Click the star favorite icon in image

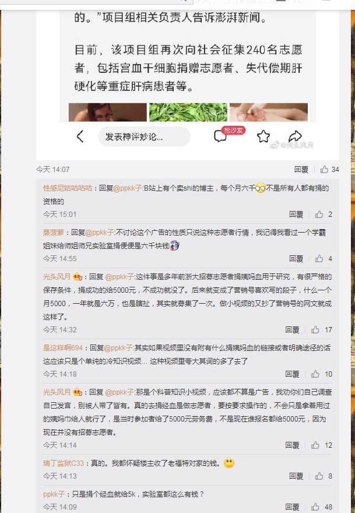coord(263,136)
